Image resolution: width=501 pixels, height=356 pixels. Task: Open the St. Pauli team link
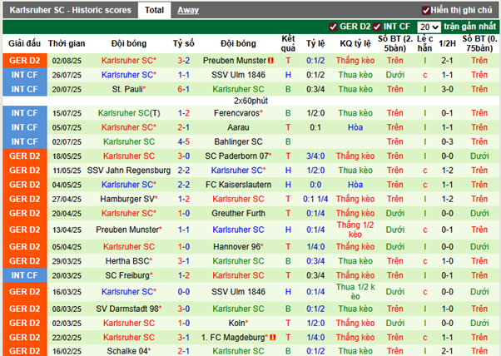point(129,89)
